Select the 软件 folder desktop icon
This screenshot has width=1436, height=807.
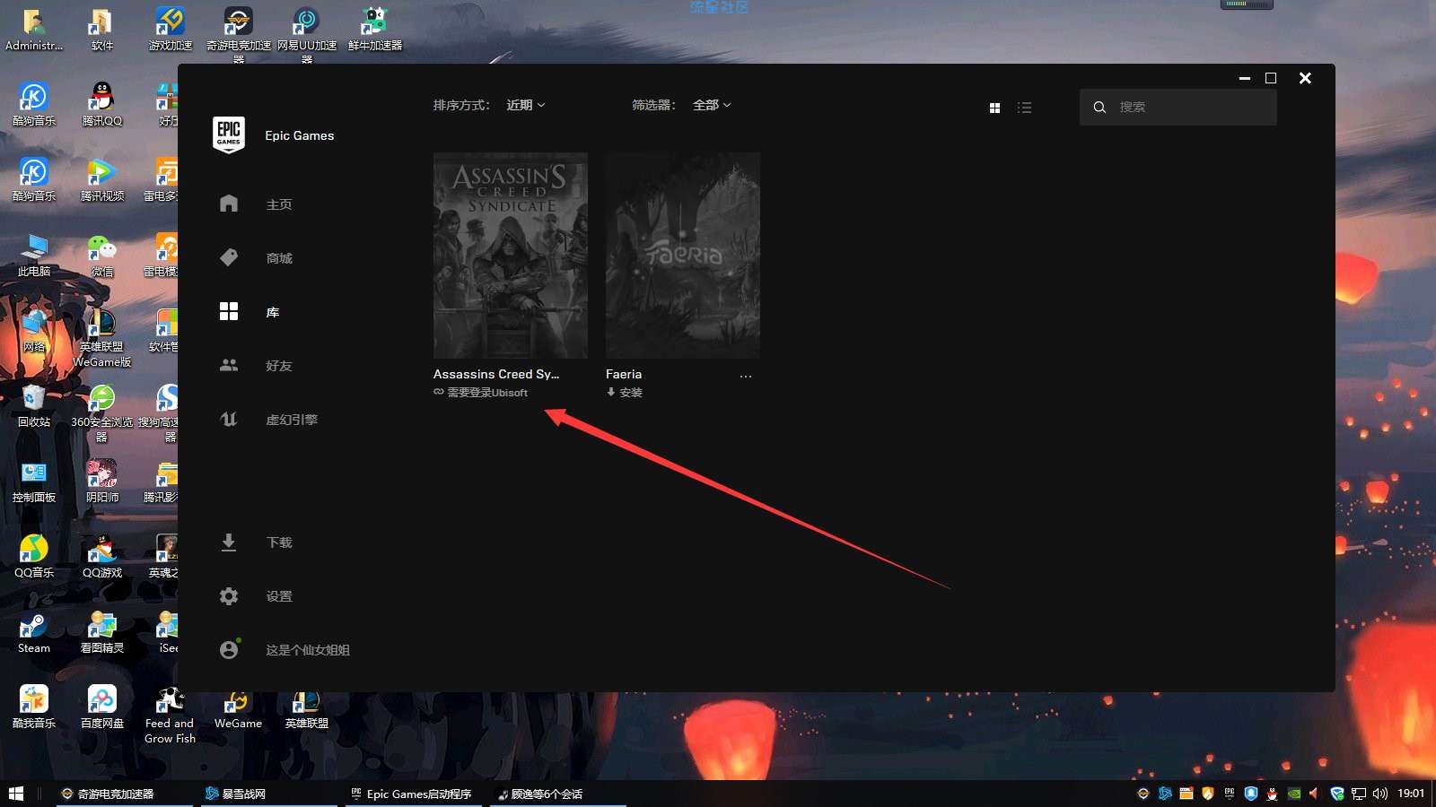(x=102, y=29)
